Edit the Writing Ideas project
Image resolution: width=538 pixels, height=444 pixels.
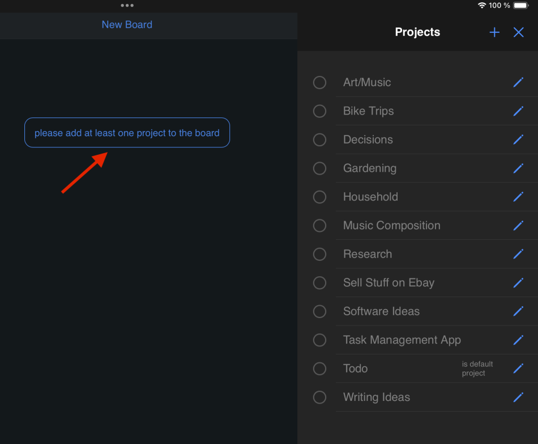tap(518, 397)
